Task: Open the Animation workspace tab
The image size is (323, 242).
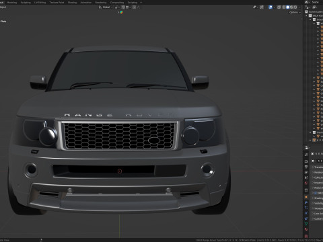Action: pyautogui.click(x=85, y=3)
